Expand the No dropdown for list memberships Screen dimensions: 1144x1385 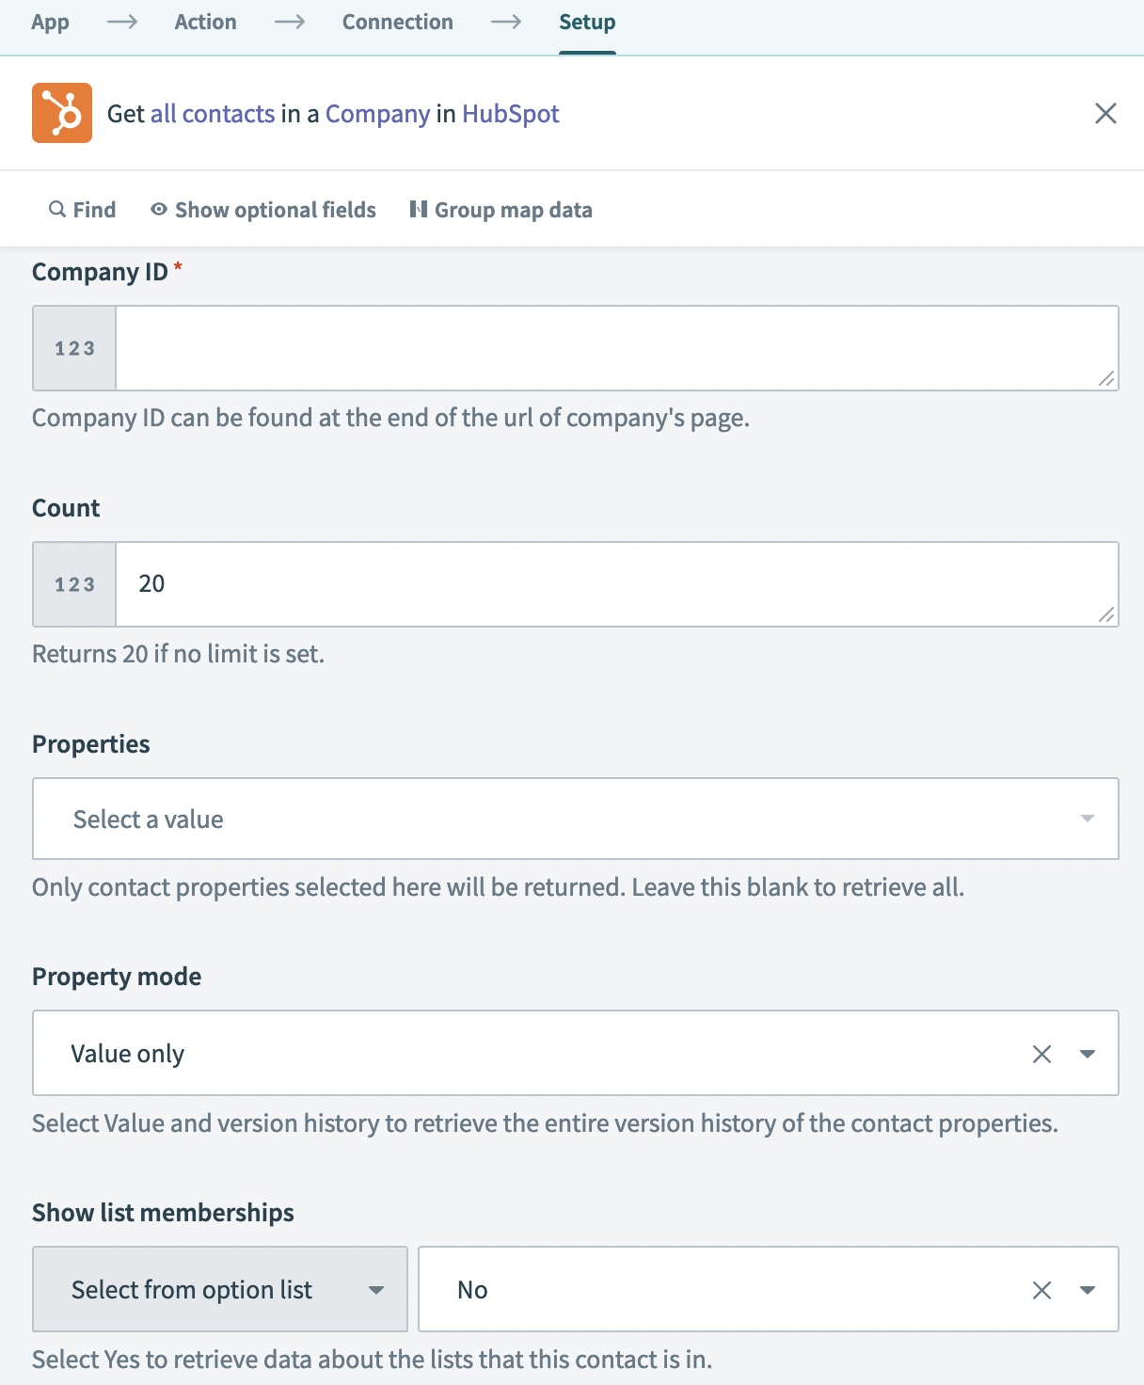point(1088,1289)
